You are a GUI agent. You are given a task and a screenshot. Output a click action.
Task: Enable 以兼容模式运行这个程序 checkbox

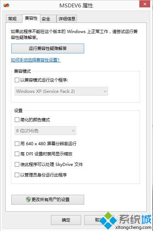coord(17,80)
